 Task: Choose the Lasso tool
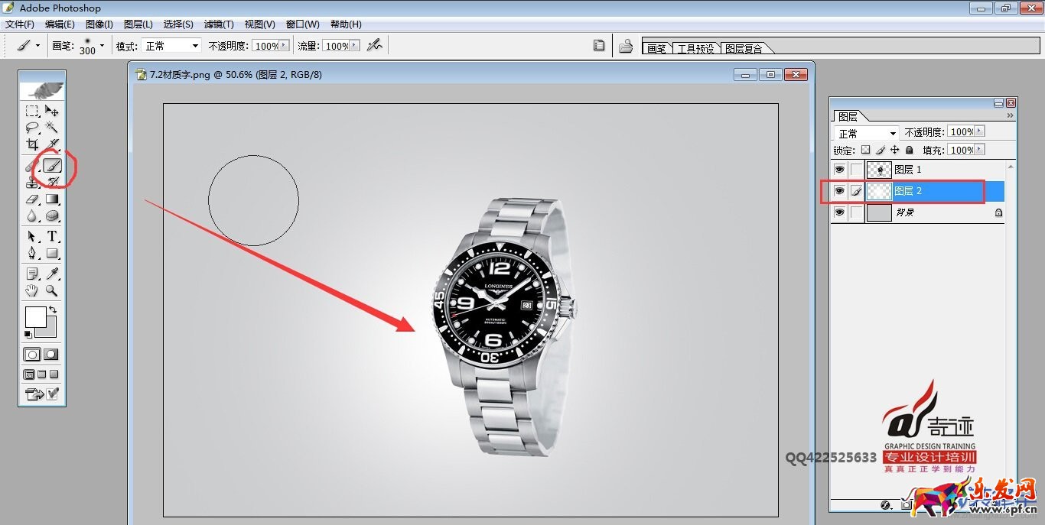[x=32, y=128]
